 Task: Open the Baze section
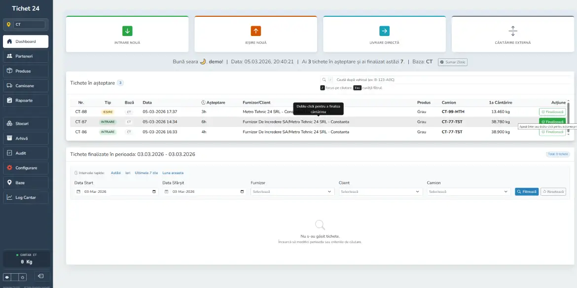[26, 182]
